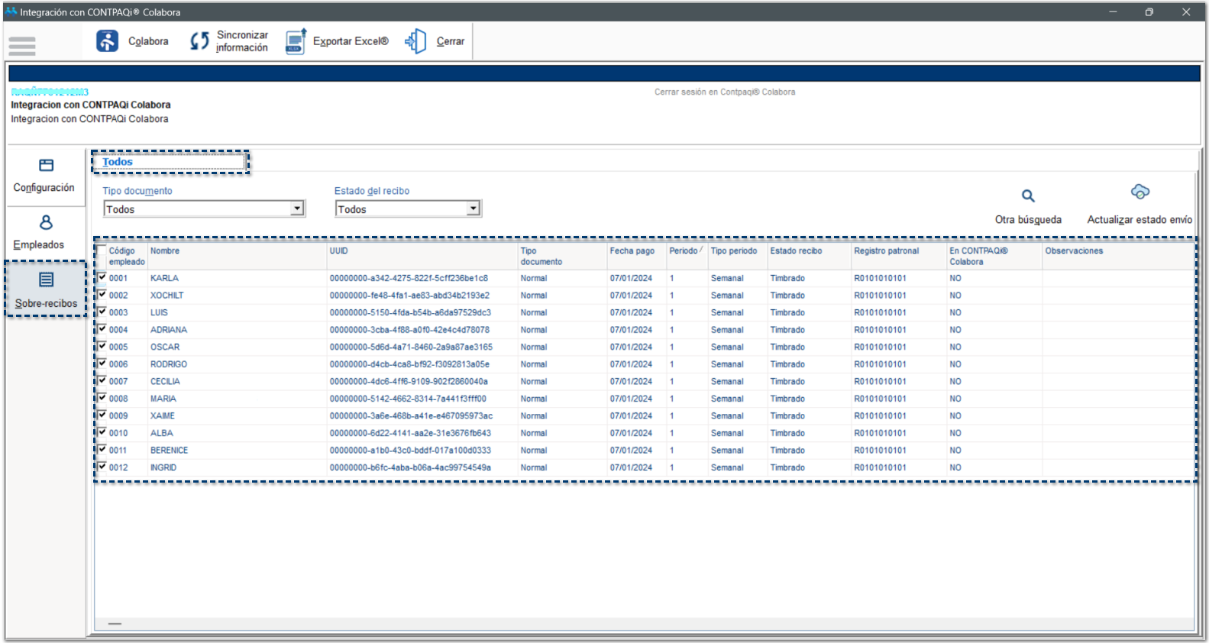
Task: Click the Exportar Excel® label
Action: 351,41
